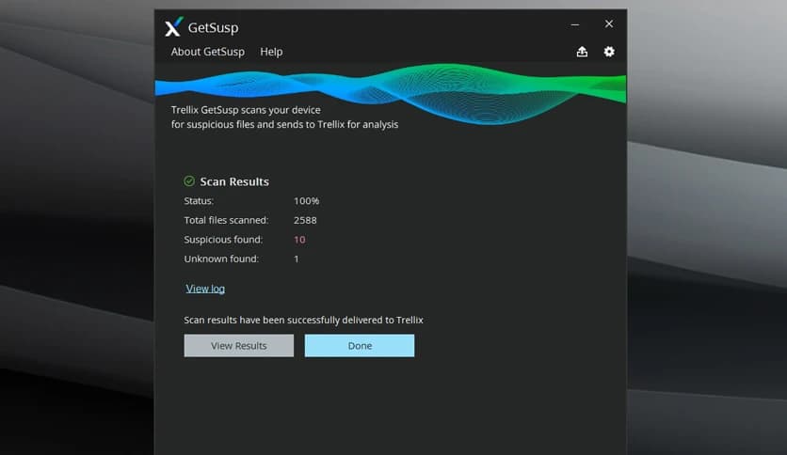Viewport: 787px width, 455px height.
Task: Minimize the GetSusp window
Action: 575,24
